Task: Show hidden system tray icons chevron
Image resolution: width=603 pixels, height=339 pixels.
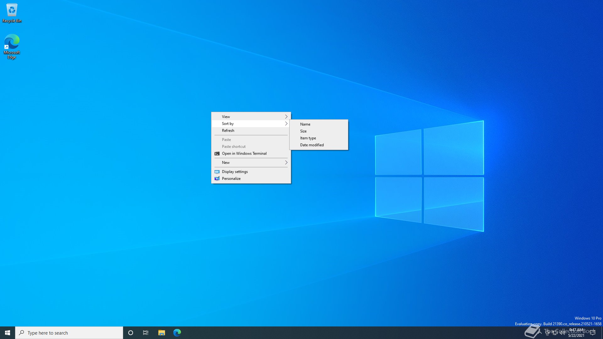Action: 540,333
